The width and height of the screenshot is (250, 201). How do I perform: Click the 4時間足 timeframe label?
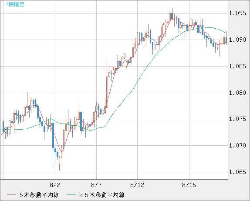[16, 5]
